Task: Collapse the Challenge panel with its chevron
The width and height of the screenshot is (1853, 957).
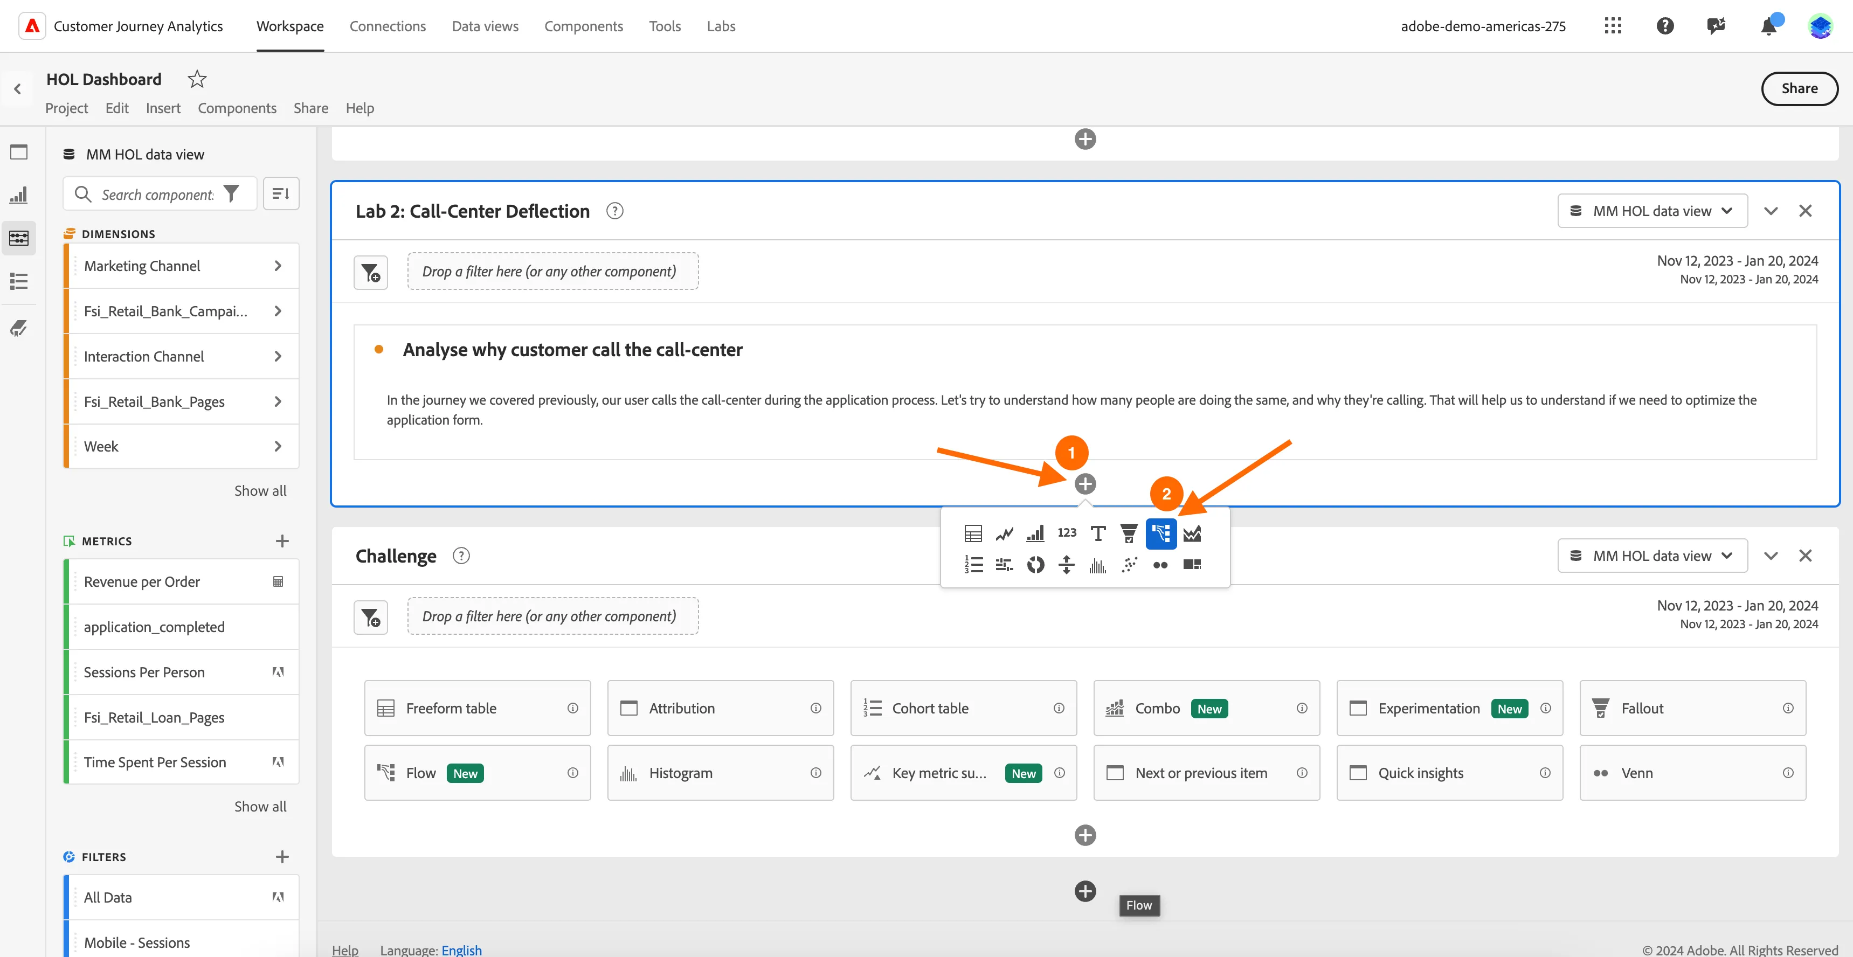Action: tap(1771, 556)
